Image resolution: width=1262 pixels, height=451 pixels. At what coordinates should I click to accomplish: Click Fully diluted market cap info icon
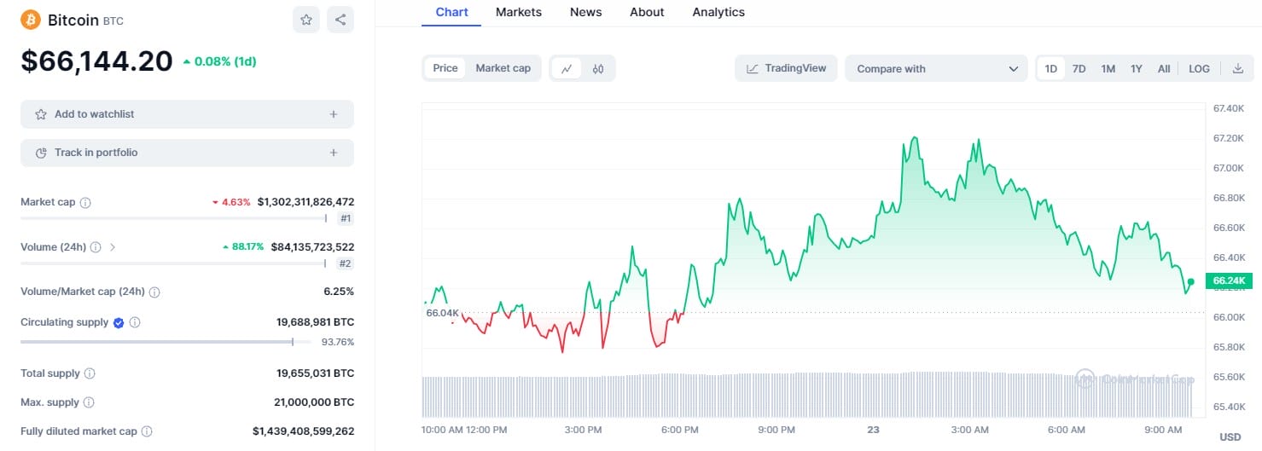[x=147, y=432]
